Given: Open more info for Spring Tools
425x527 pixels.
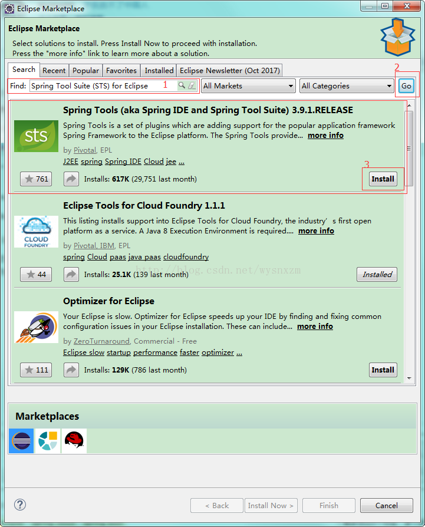Looking at the screenshot, I should tap(325, 136).
